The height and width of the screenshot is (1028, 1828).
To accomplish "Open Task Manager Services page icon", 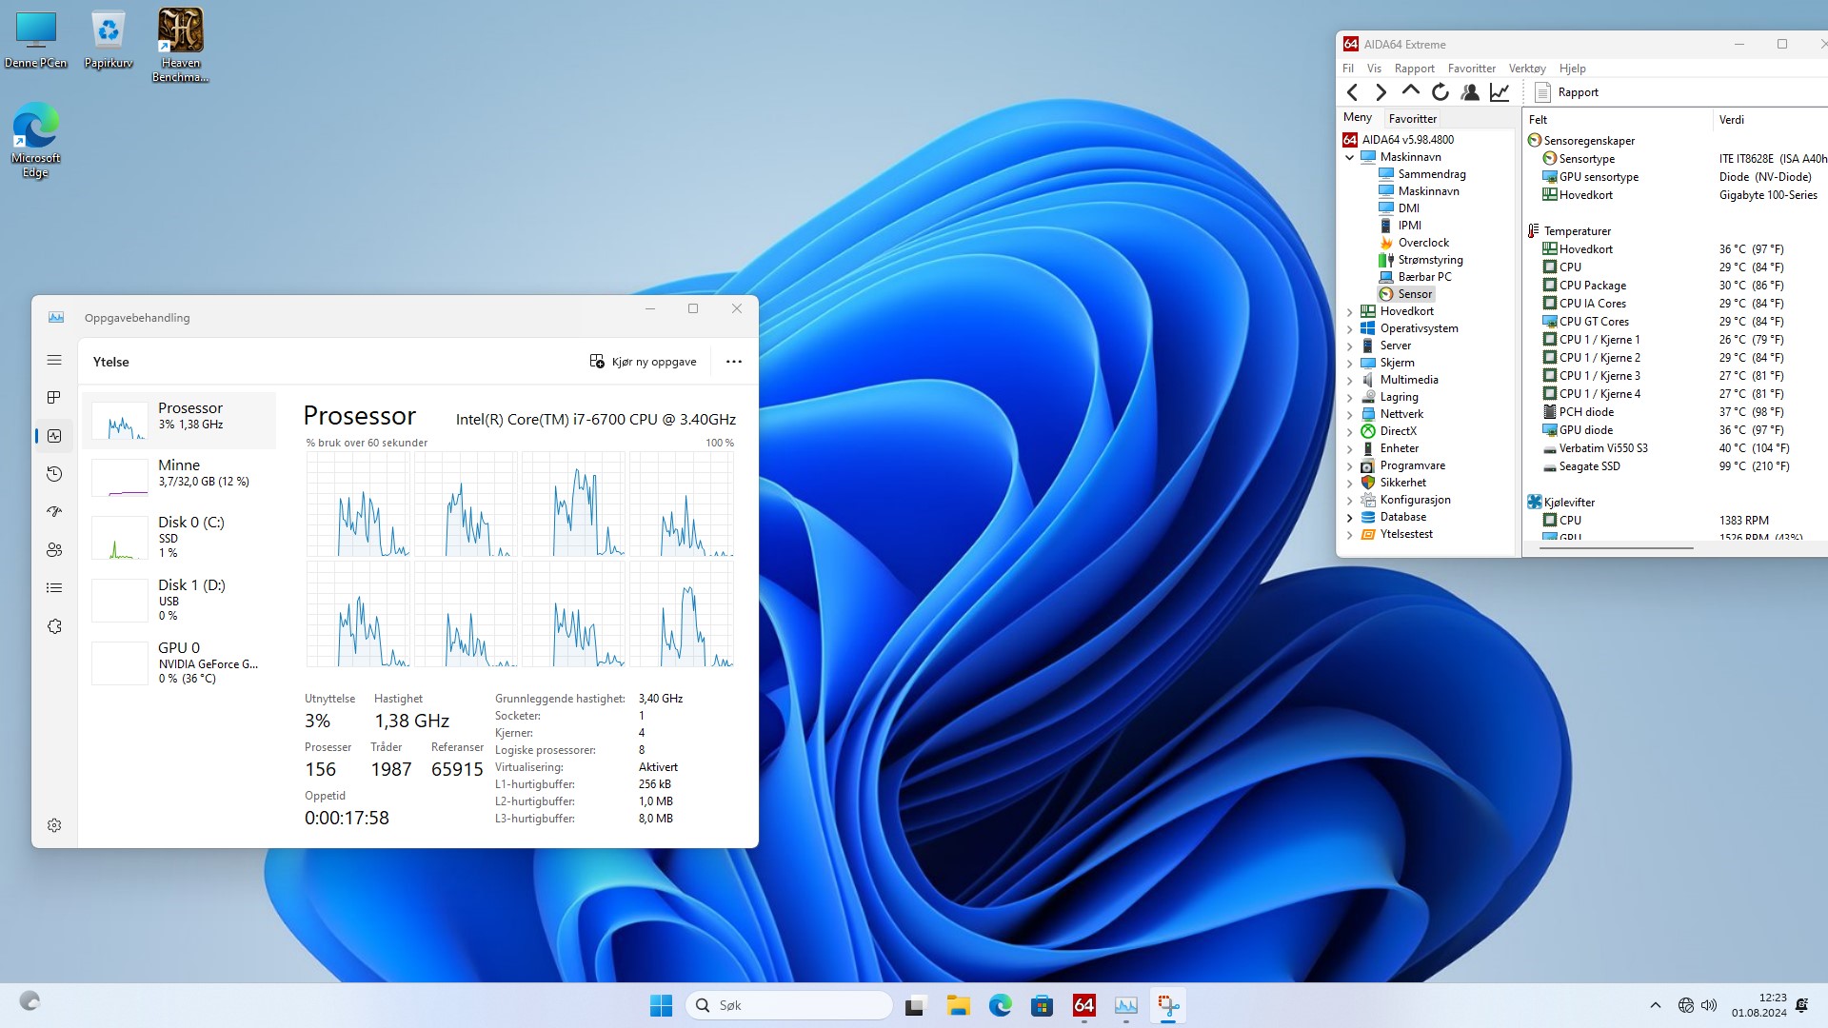I will (x=54, y=626).
